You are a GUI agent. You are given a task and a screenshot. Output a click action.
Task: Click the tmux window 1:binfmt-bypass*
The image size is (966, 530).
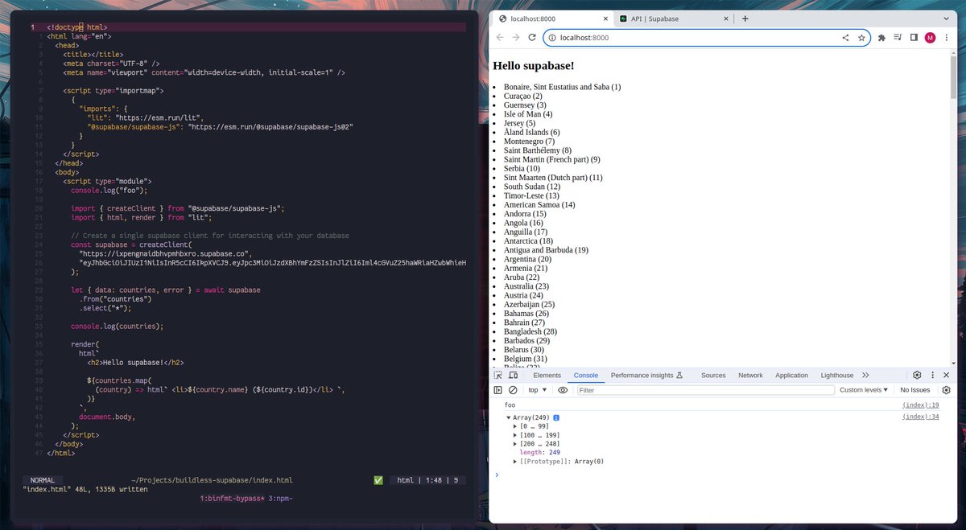point(232,499)
